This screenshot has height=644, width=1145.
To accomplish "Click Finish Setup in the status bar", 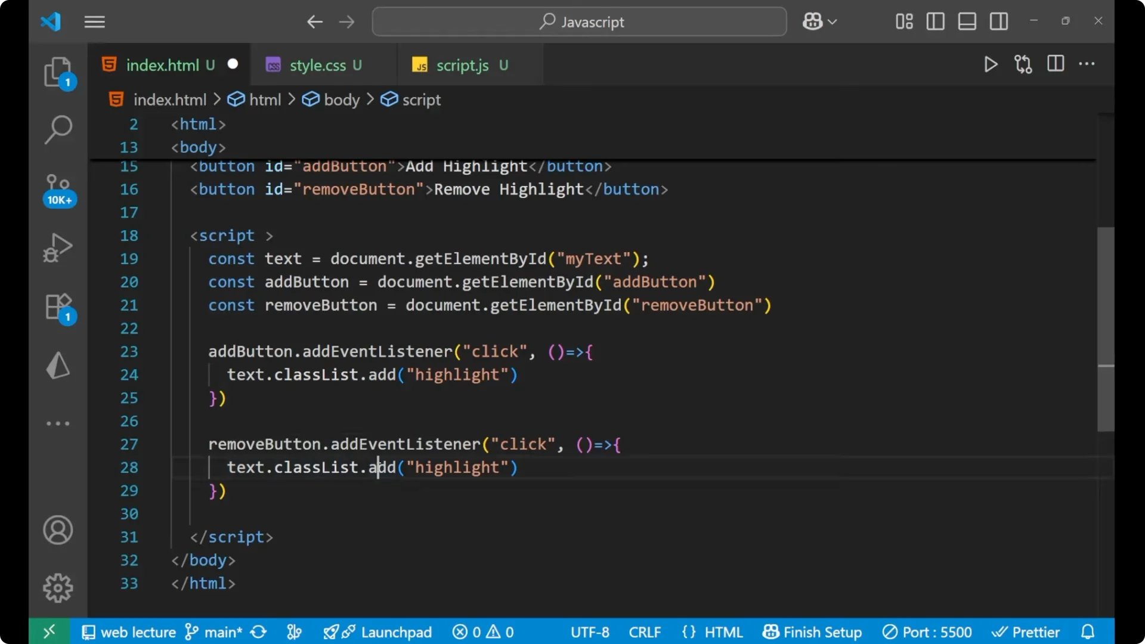I will tap(812, 632).
